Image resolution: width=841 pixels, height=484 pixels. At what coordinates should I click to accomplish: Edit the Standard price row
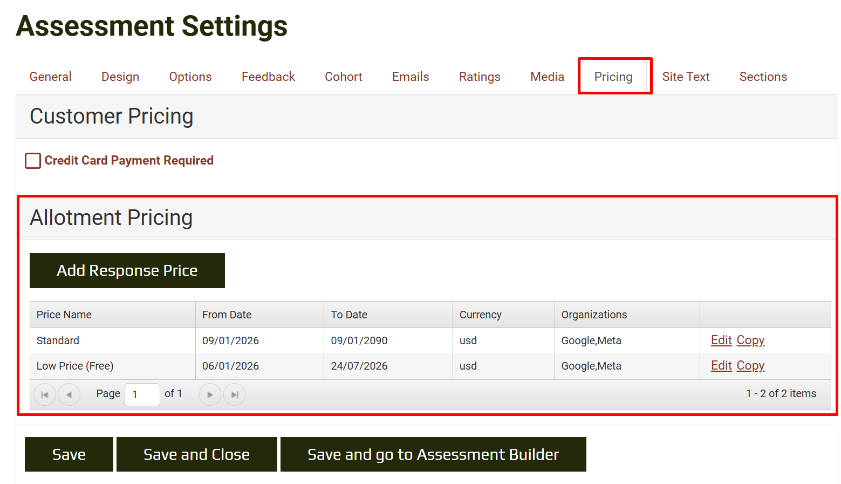721,340
